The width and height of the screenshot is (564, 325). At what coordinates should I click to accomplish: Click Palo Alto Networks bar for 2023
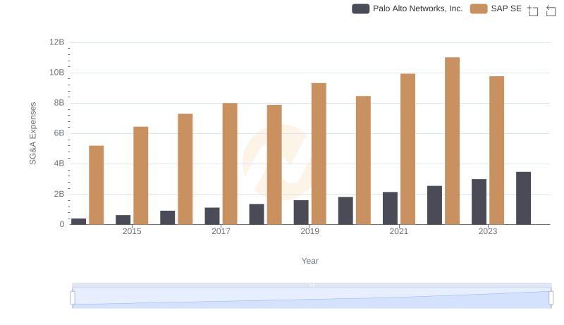(479, 202)
